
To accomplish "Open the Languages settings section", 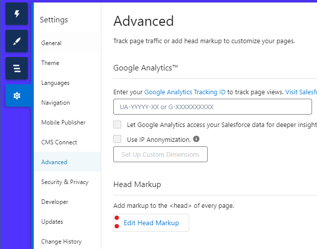I will [x=55, y=83].
